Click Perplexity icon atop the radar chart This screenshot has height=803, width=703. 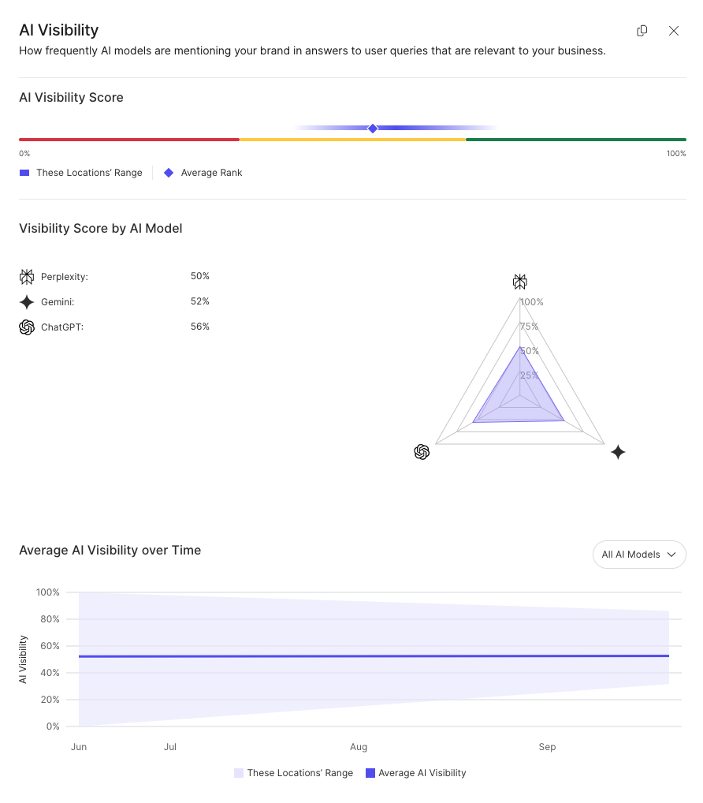click(519, 282)
